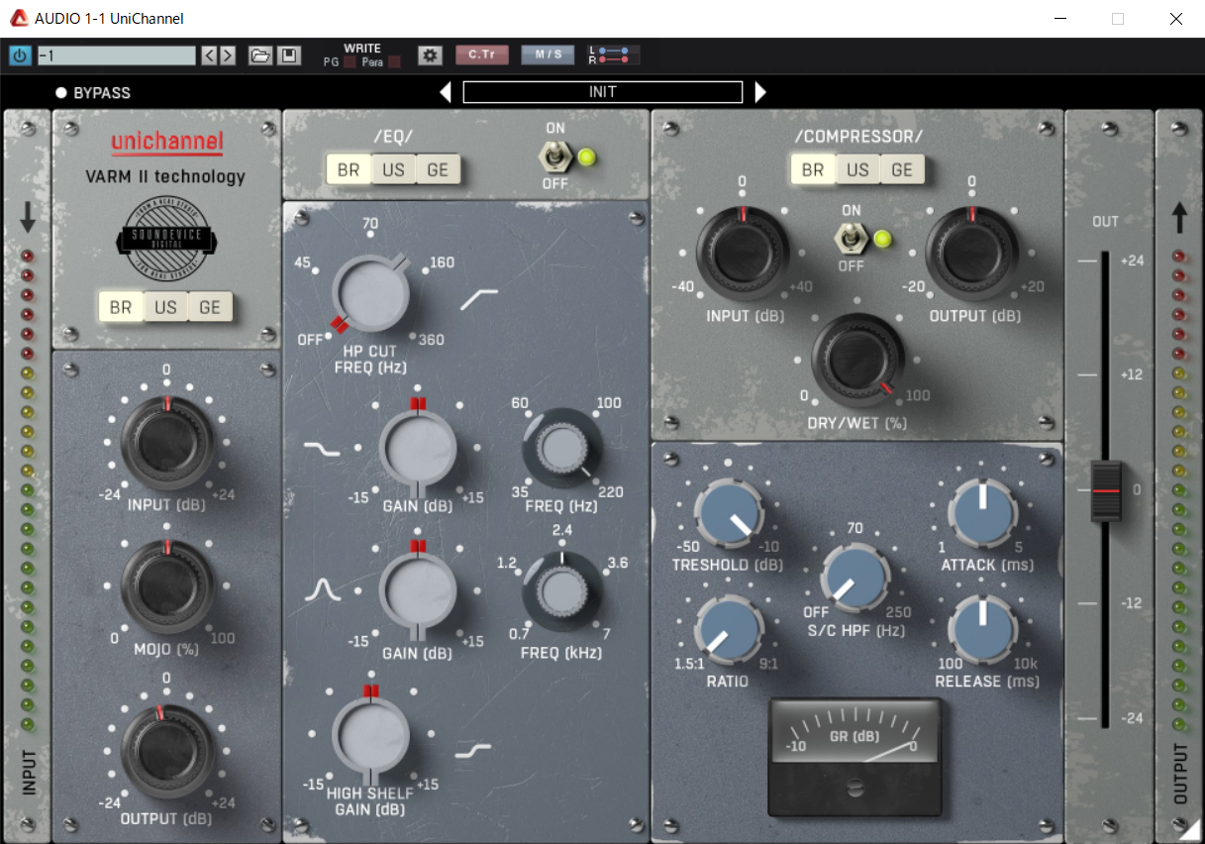Viewport: 1205px width, 844px height.
Task: Select previous preset with left triangle
Action: click(446, 92)
